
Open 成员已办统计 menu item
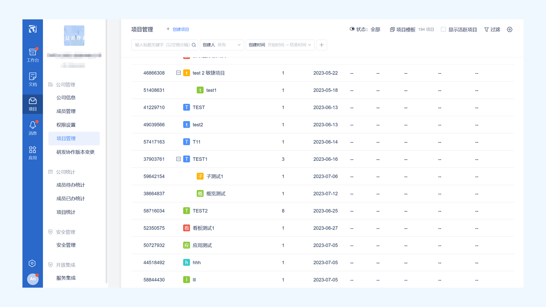tap(71, 199)
